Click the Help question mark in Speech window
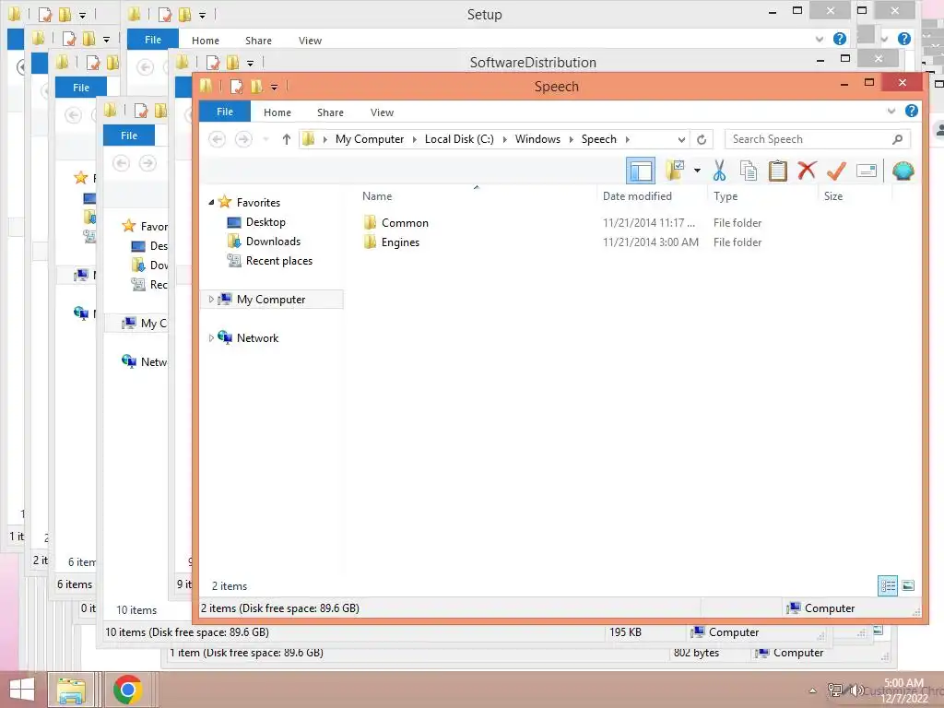Image resolution: width=944 pixels, height=708 pixels. point(912,111)
